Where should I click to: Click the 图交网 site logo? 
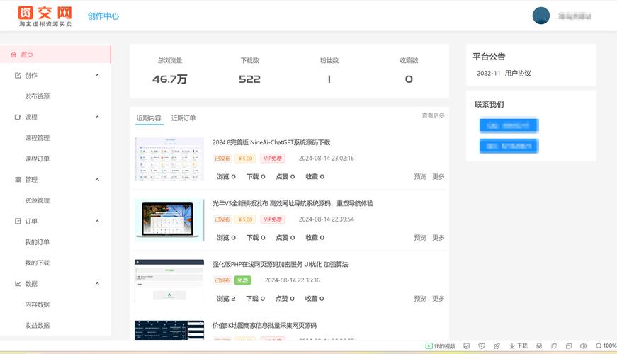pyautogui.click(x=45, y=16)
